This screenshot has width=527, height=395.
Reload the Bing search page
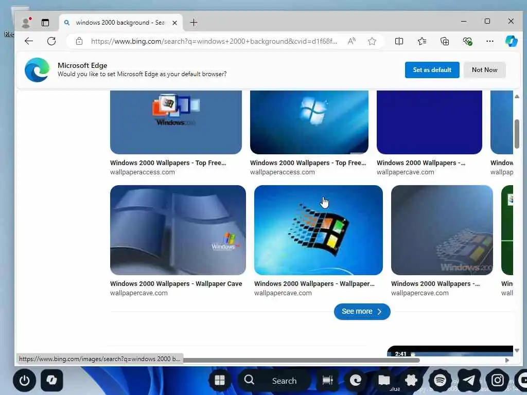tap(51, 41)
